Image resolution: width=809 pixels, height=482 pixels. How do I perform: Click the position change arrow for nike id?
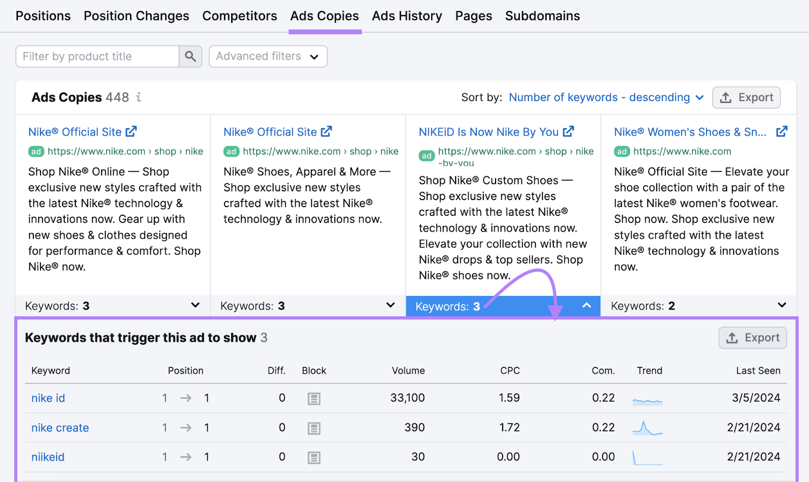click(186, 398)
